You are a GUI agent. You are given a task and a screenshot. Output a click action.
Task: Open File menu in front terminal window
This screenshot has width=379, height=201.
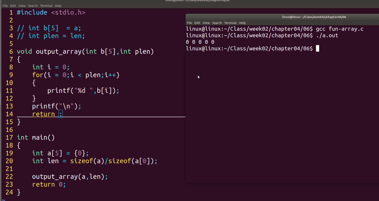tap(189, 23)
